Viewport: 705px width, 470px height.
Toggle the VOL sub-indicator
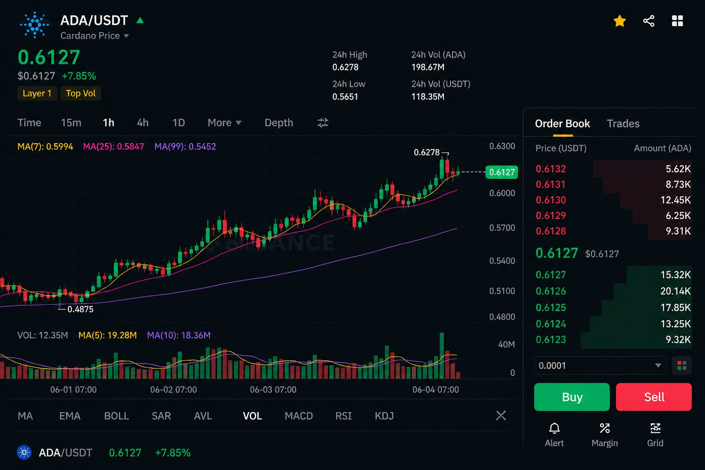(252, 416)
